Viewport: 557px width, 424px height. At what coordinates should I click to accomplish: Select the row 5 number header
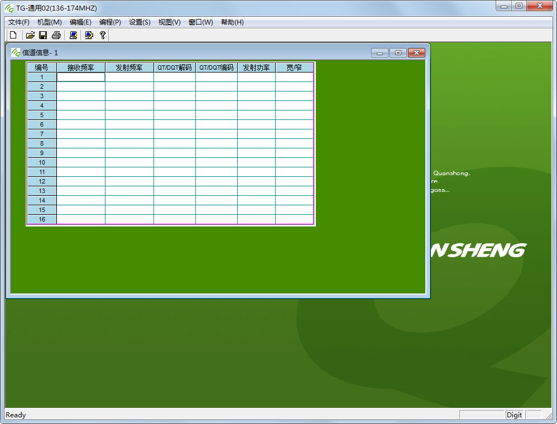click(x=42, y=115)
